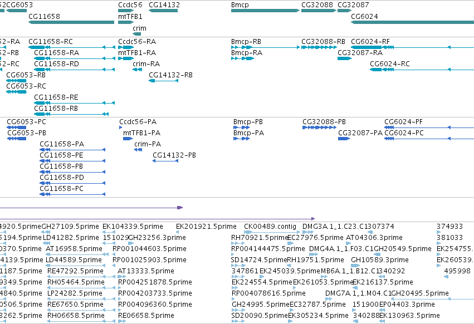Select transcript CG14132-RB
Screen dimensions: 474x324
point(164,80)
